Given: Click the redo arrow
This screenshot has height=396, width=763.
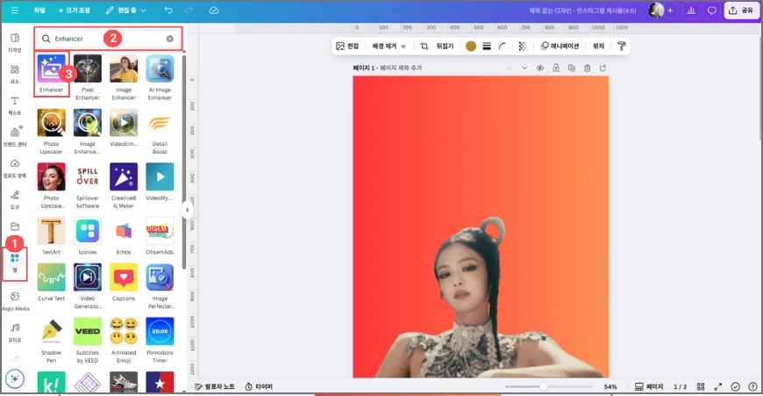Looking at the screenshot, I should [189, 11].
